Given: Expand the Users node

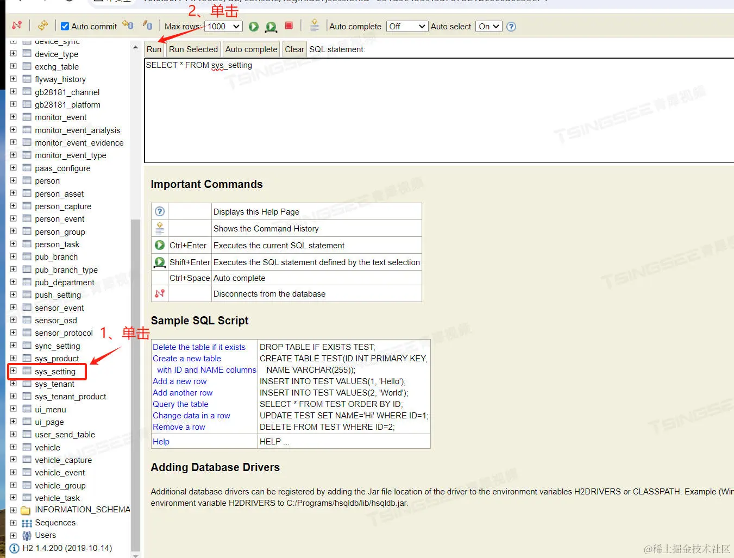Looking at the screenshot, I should coord(14,535).
